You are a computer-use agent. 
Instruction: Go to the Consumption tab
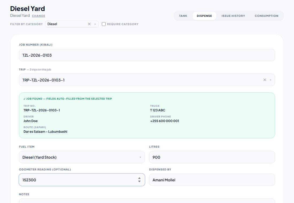point(266,16)
